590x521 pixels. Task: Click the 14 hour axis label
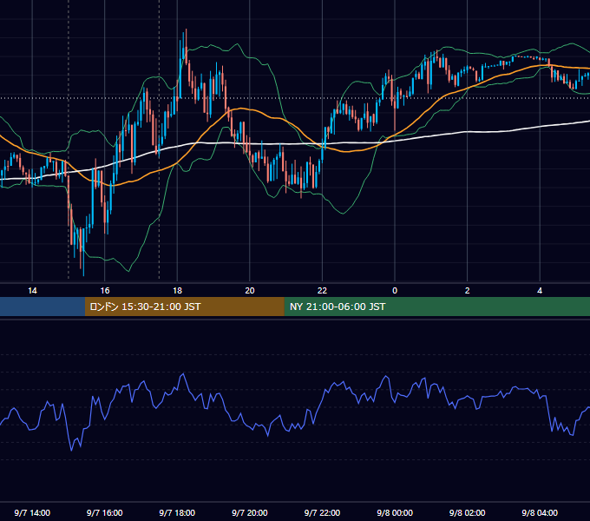(x=32, y=291)
